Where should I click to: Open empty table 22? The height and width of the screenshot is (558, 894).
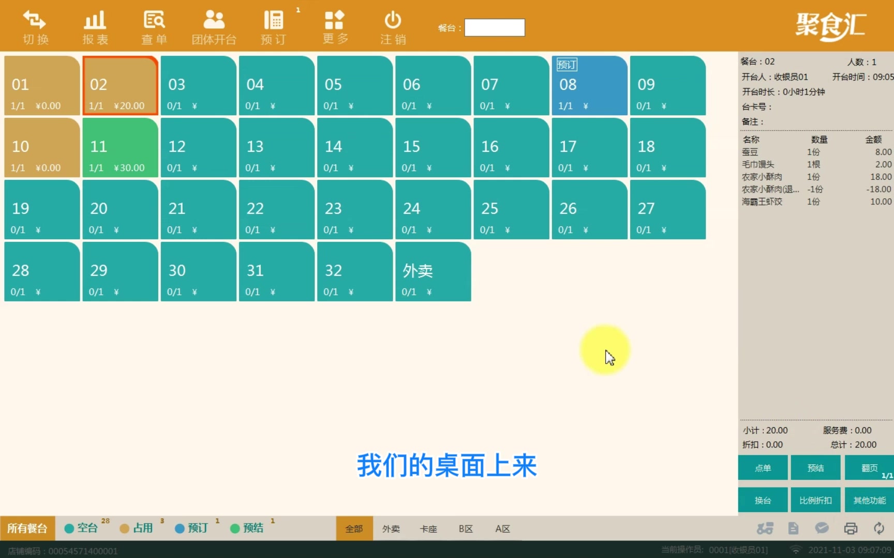point(277,209)
